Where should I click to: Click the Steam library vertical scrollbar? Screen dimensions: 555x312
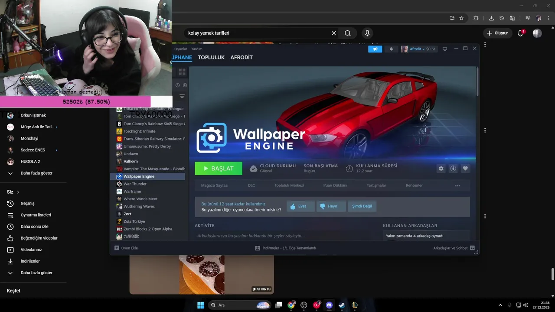pyautogui.click(x=477, y=81)
